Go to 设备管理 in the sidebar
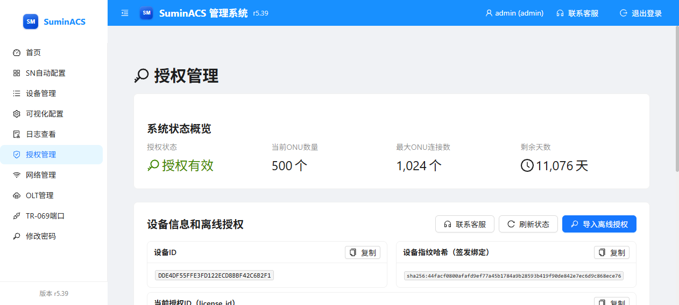The width and height of the screenshot is (679, 305). pyautogui.click(x=52, y=93)
